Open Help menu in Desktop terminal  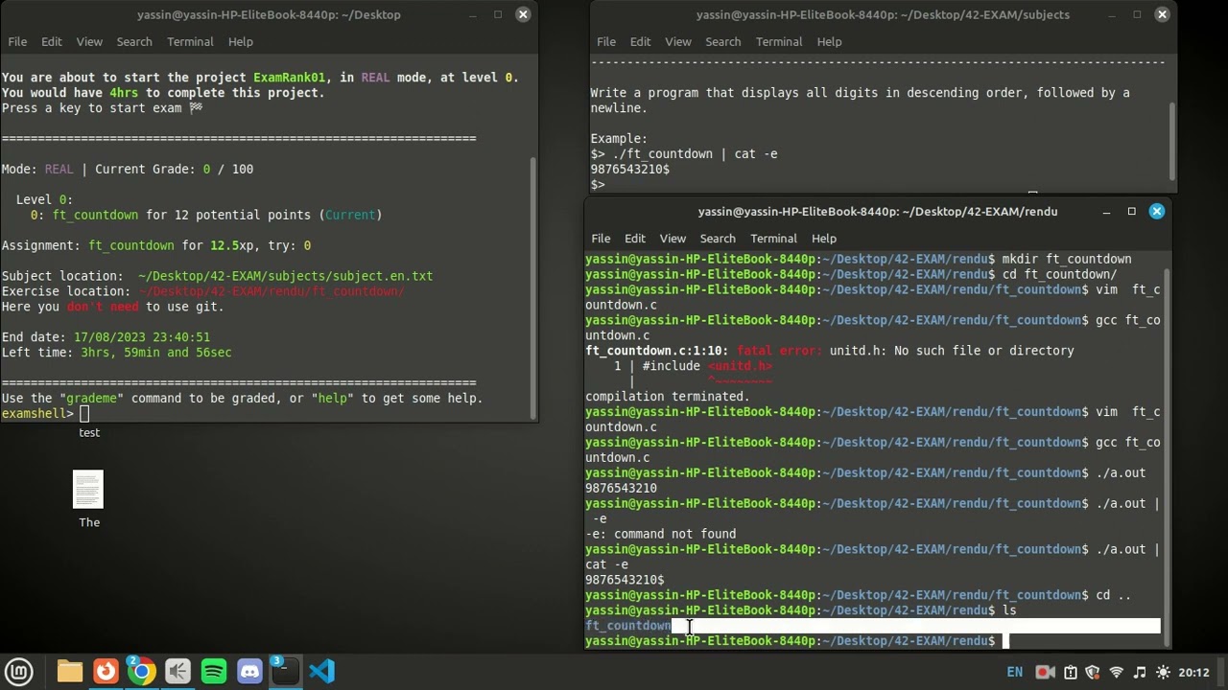pyautogui.click(x=240, y=42)
